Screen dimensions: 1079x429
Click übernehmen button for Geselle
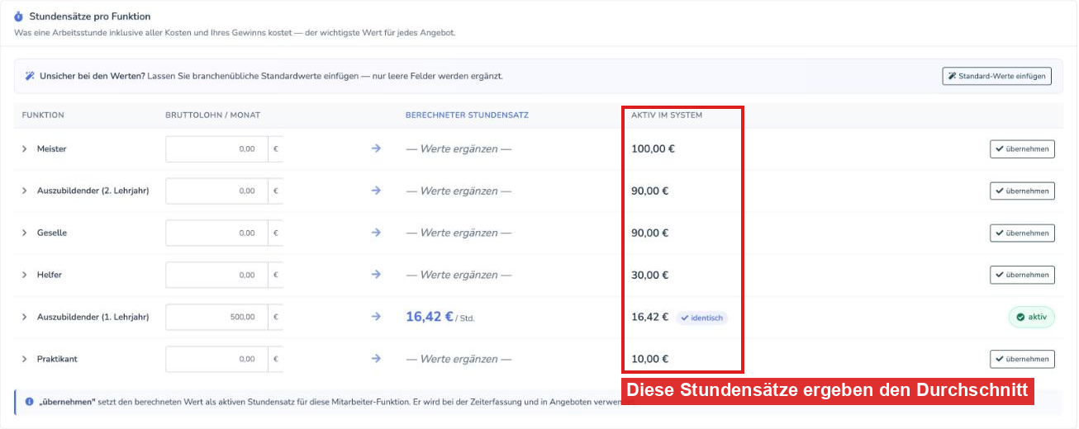pos(1022,233)
